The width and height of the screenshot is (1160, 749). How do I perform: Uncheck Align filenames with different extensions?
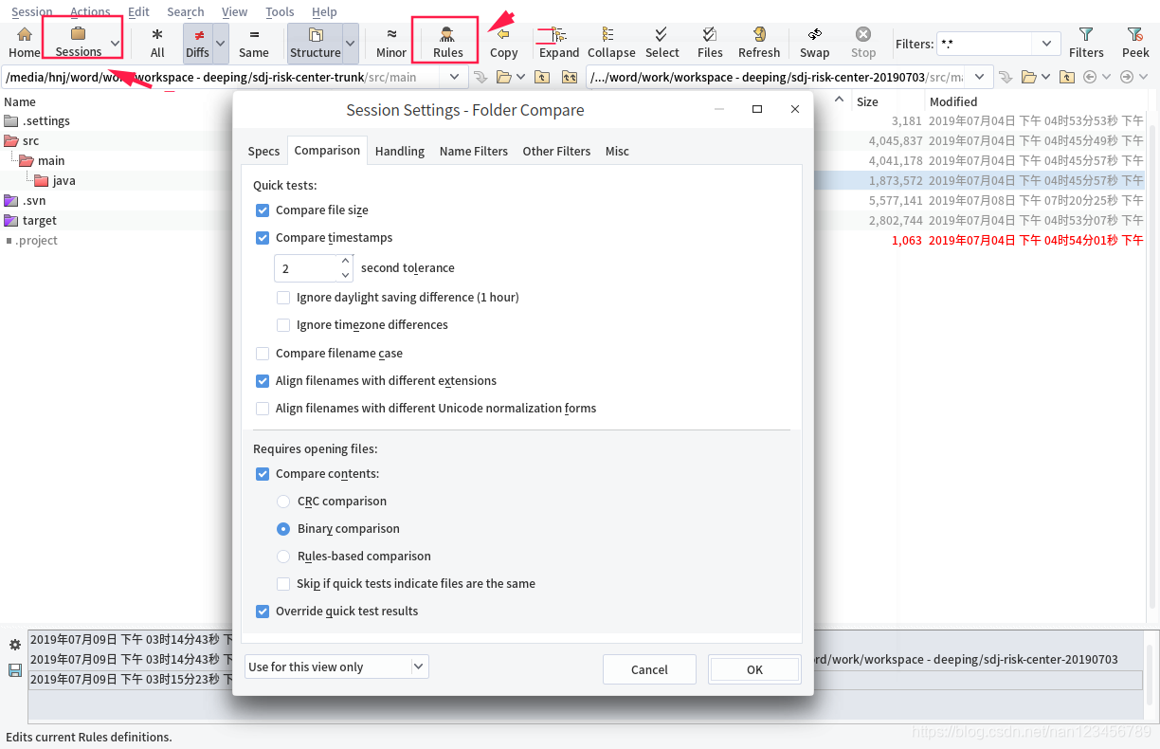[263, 381]
